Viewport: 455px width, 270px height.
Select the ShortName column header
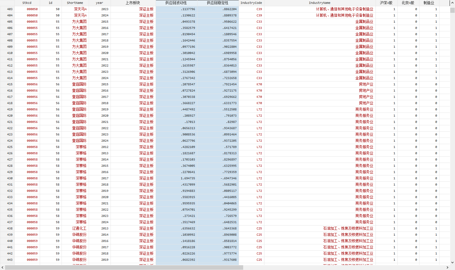[x=75, y=3]
